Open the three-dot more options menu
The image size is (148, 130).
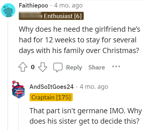(116, 66)
